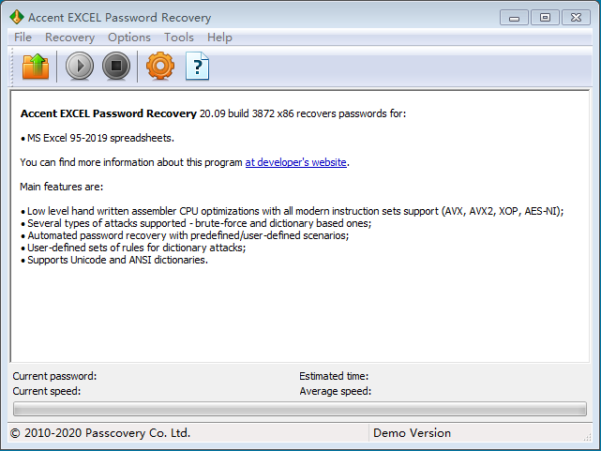Click inside the program information text area
Image resolution: width=601 pixels, height=451 pixels.
[300, 309]
